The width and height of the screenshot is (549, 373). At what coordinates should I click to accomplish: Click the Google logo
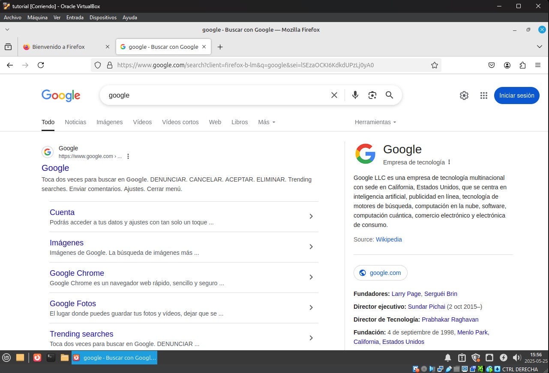(x=61, y=95)
